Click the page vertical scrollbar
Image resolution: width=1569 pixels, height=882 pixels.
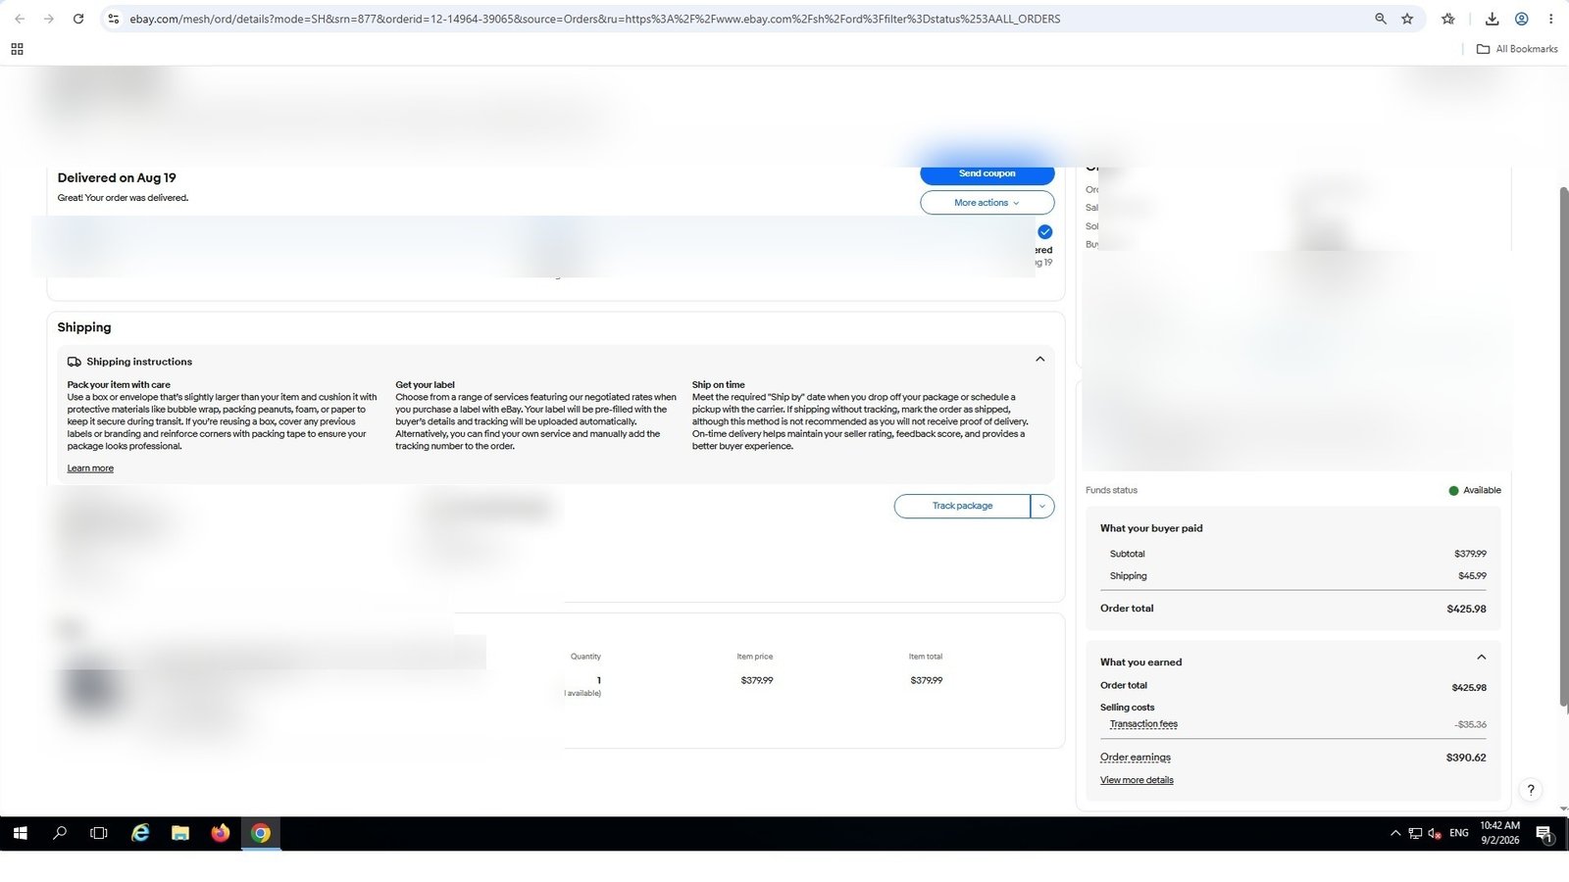pos(1563,445)
